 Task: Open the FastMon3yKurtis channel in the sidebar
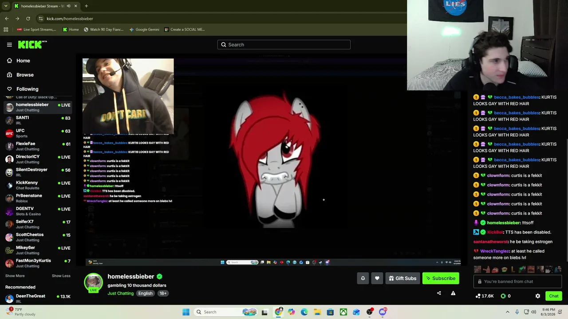[x=38, y=263]
